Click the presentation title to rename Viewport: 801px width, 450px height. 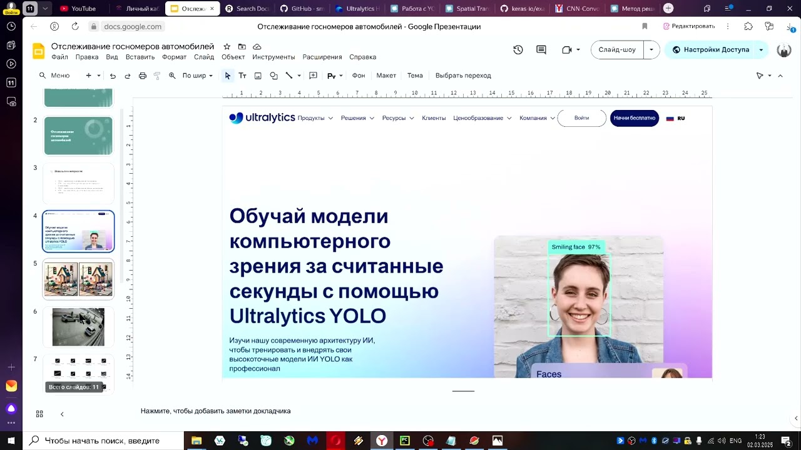[x=133, y=47]
